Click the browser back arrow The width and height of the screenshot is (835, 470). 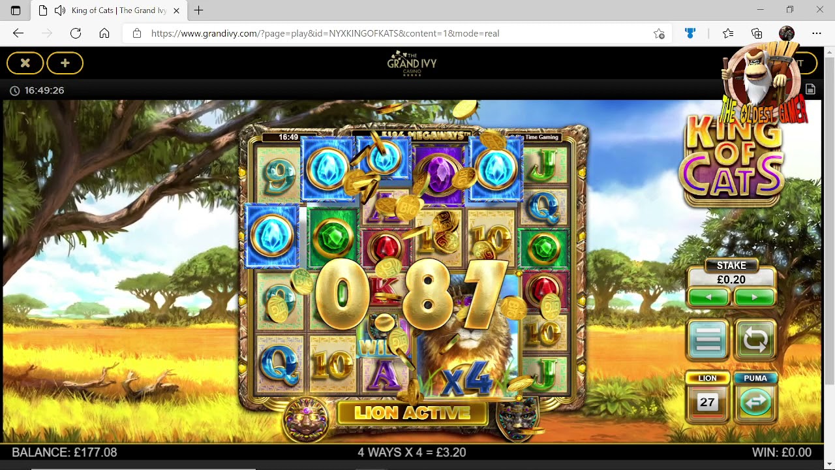[18, 33]
